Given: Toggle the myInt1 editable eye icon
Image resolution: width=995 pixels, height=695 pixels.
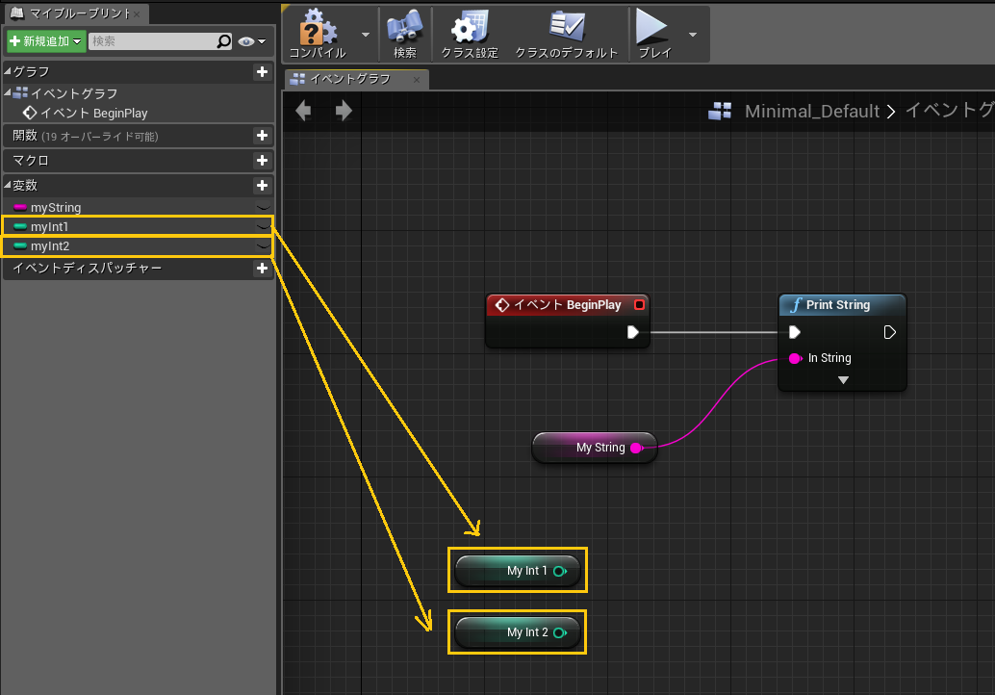Looking at the screenshot, I should point(263,226).
